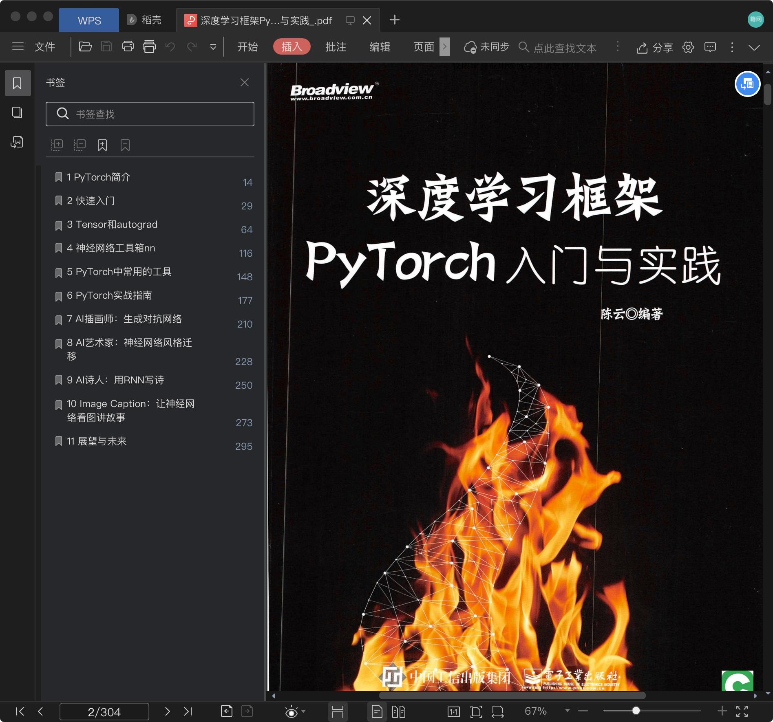
Task: Collapse the ribbon with the down chevron
Action: point(754,47)
